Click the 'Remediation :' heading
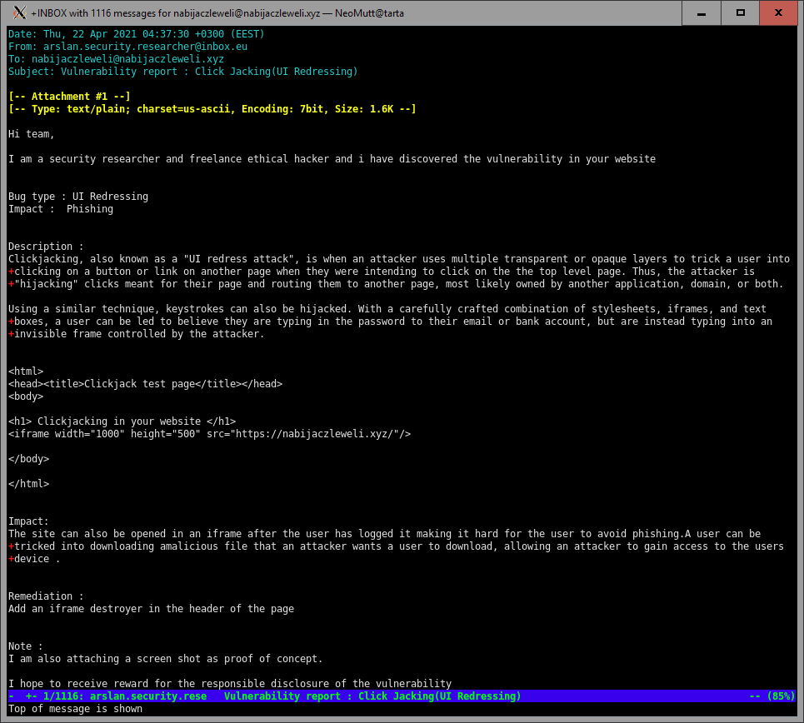 (x=46, y=596)
